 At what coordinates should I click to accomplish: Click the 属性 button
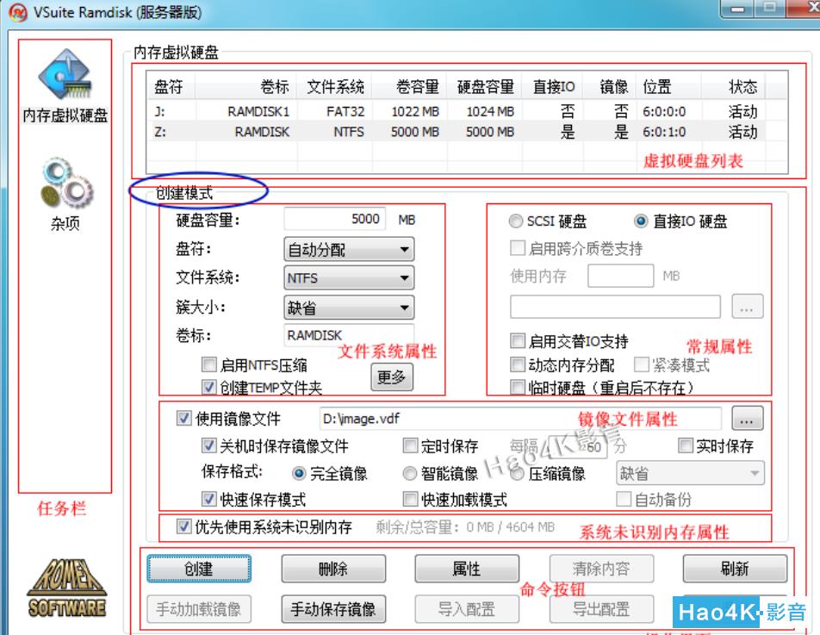coord(467,569)
